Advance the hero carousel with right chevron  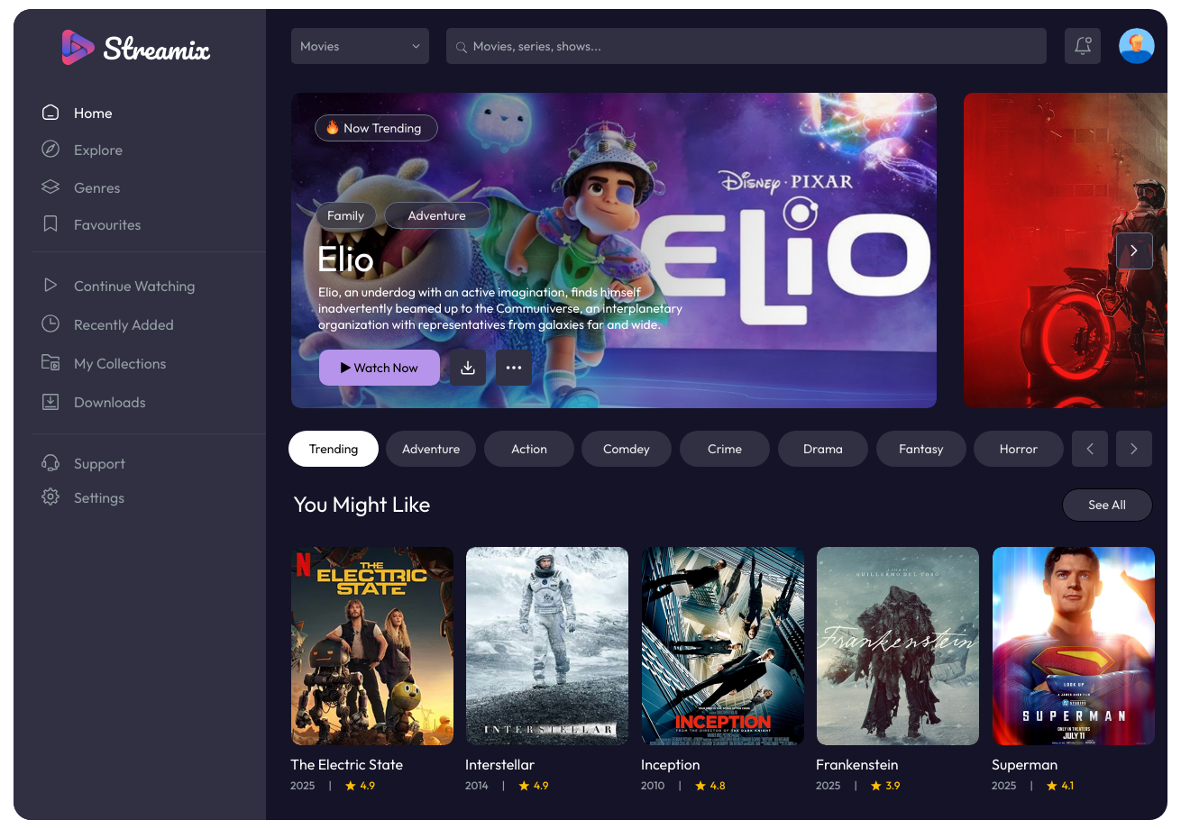[x=1134, y=251]
